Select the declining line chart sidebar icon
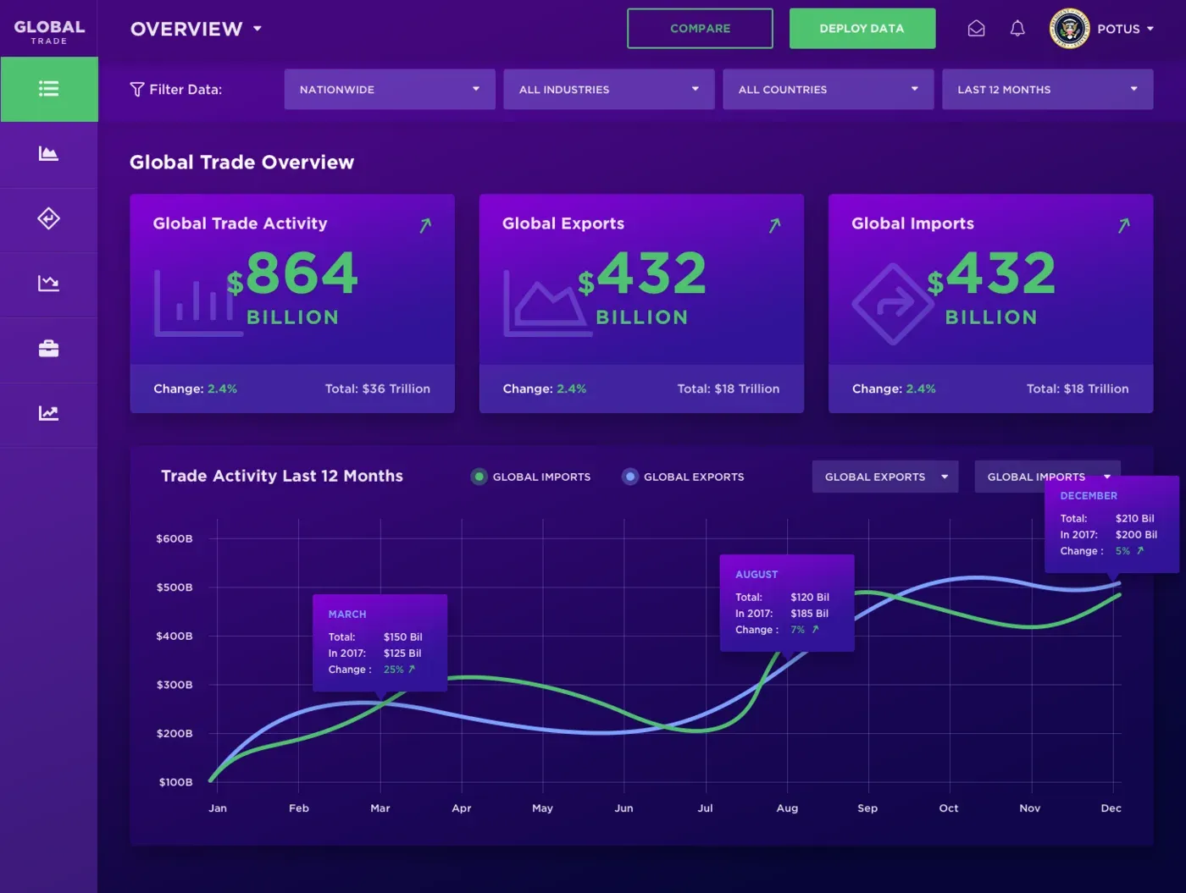The width and height of the screenshot is (1186, 893). [49, 283]
